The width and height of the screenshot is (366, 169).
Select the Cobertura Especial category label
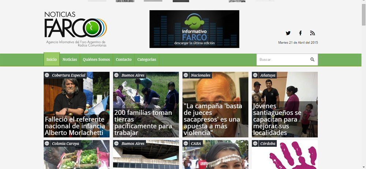click(x=69, y=75)
